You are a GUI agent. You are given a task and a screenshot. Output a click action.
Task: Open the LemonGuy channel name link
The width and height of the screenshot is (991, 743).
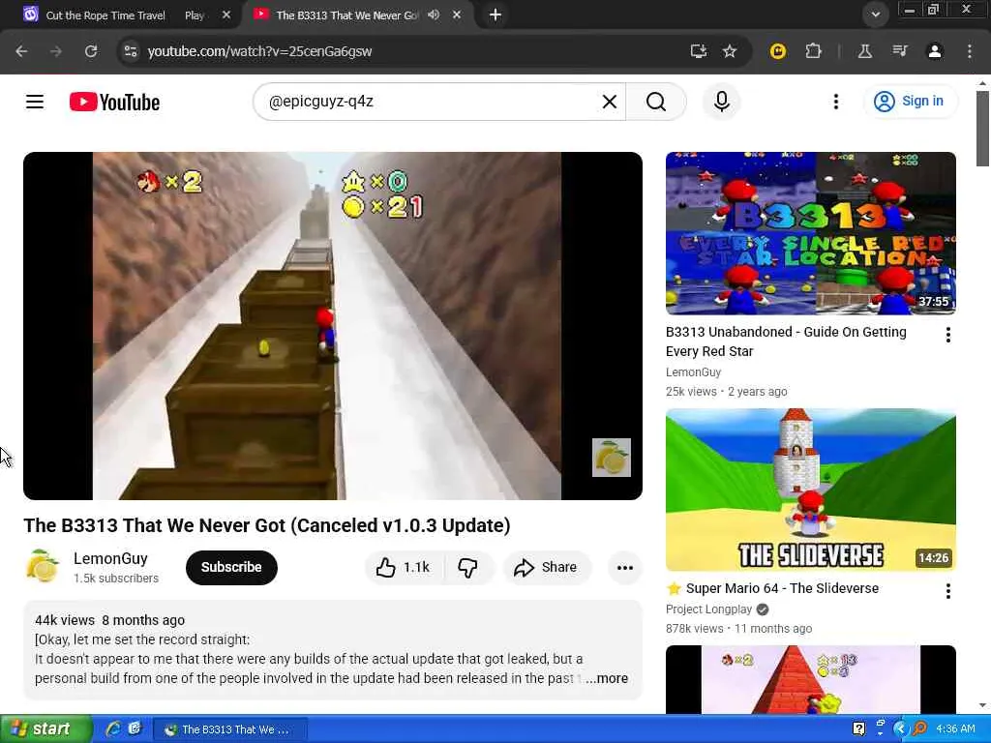tap(110, 558)
